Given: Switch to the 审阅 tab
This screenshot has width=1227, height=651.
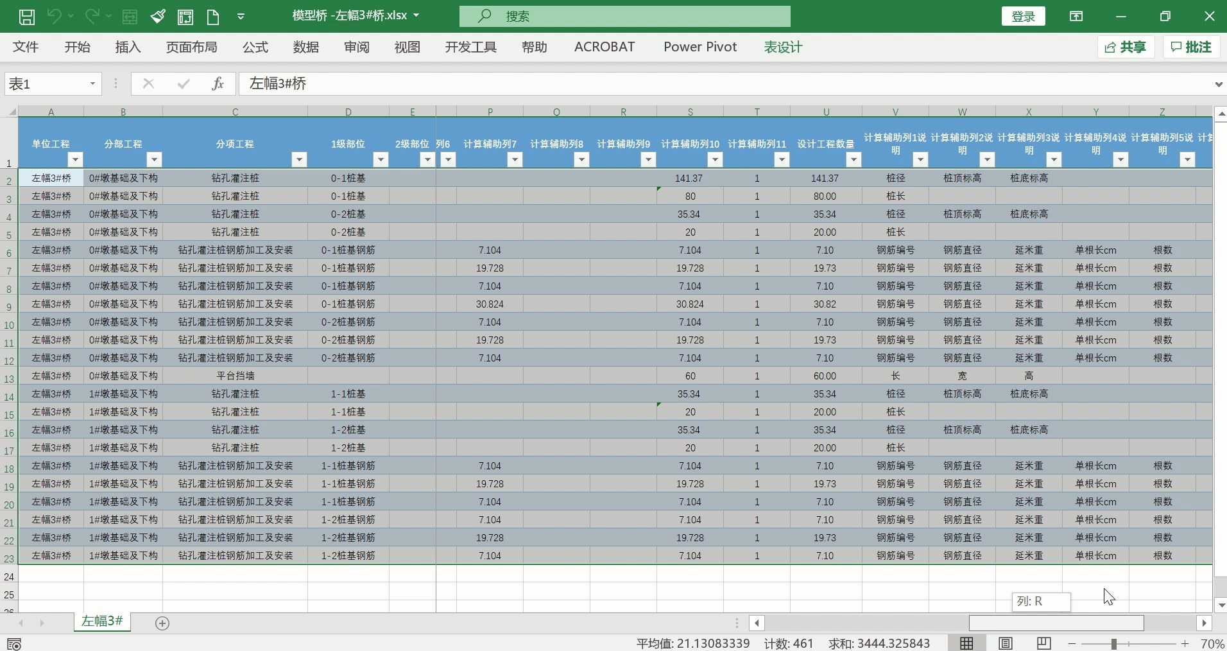Looking at the screenshot, I should (357, 47).
